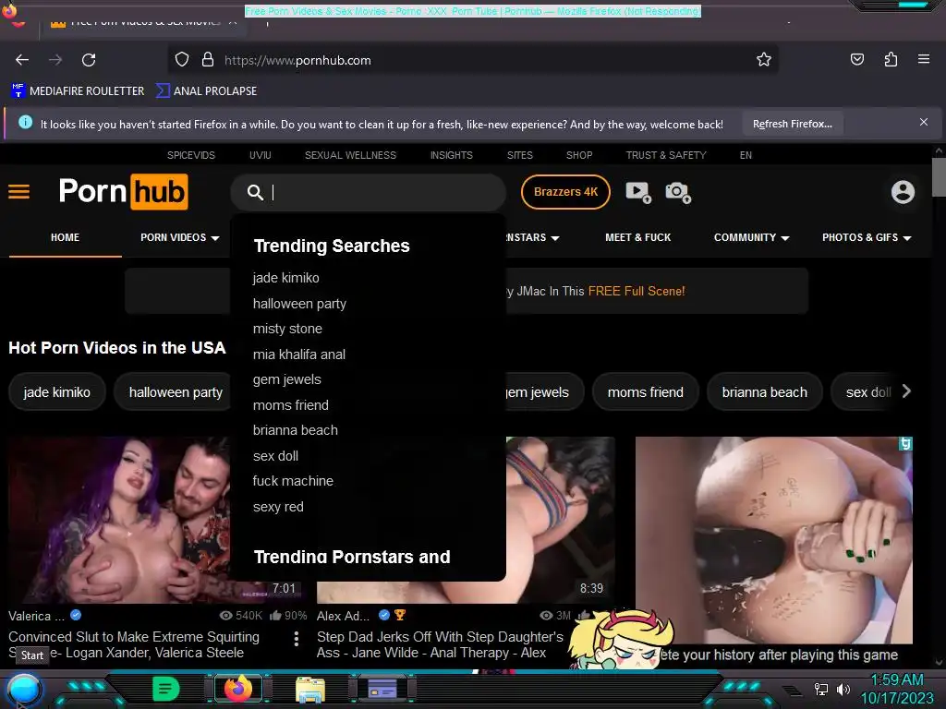Viewport: 946px width, 709px height.
Task: Open the MEDIAFIRE ROULETTER bookmark
Action: click(78, 90)
